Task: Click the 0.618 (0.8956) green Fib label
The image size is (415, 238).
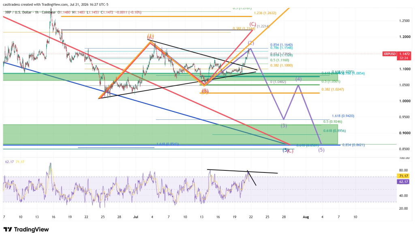Action: click(x=334, y=131)
